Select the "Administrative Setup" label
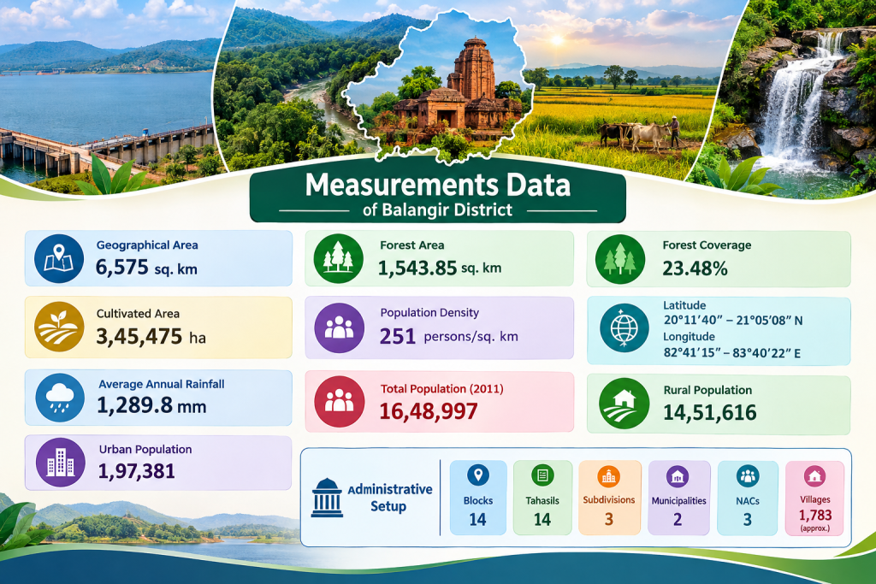 click(x=389, y=498)
